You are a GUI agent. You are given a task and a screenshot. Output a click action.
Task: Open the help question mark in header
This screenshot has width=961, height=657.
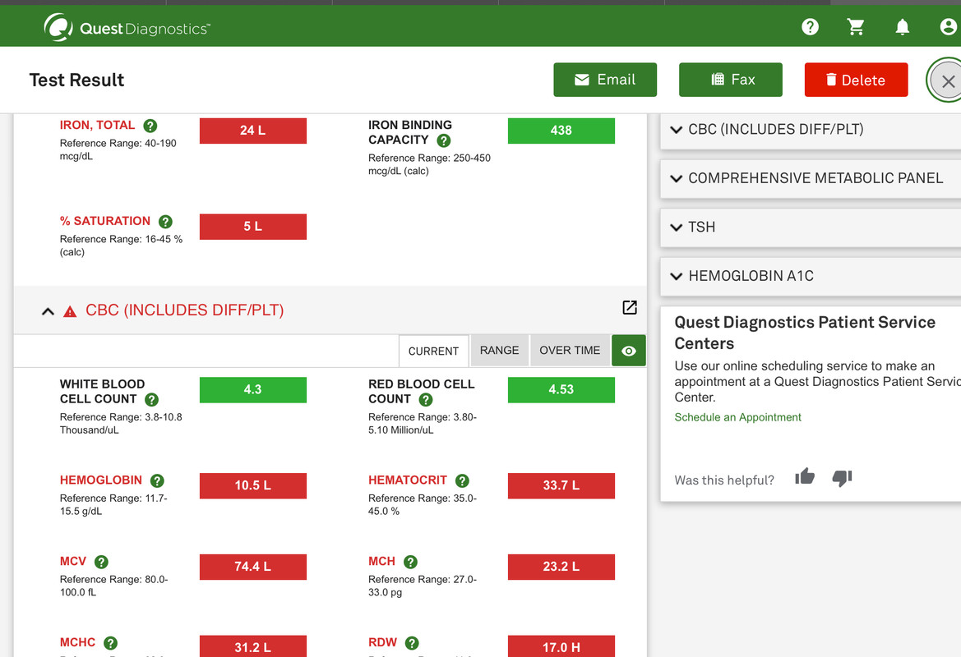[x=810, y=27]
